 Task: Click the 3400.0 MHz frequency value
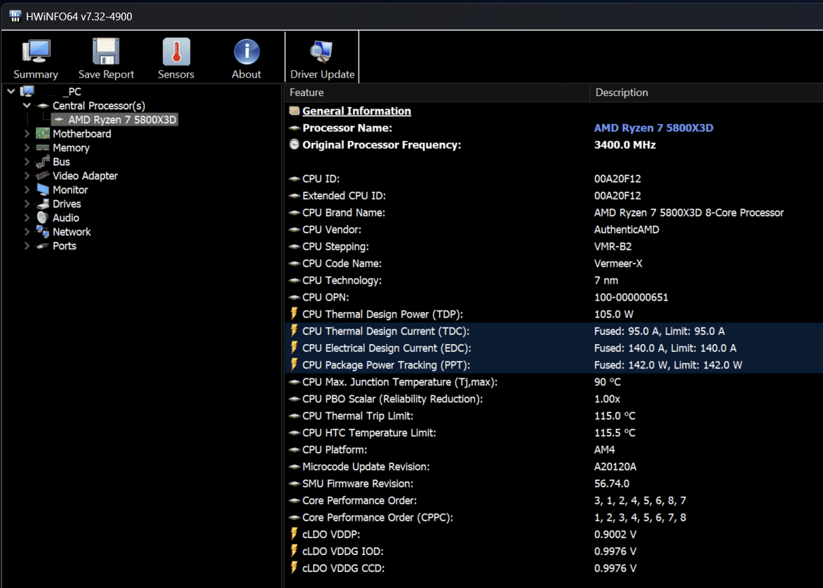point(624,144)
